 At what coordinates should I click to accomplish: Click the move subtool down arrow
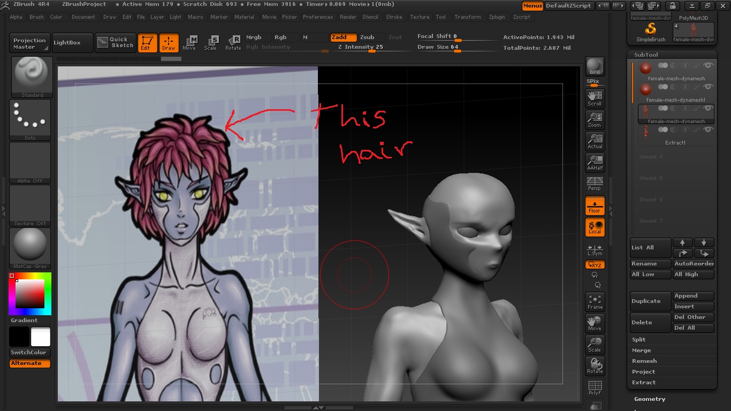point(704,242)
